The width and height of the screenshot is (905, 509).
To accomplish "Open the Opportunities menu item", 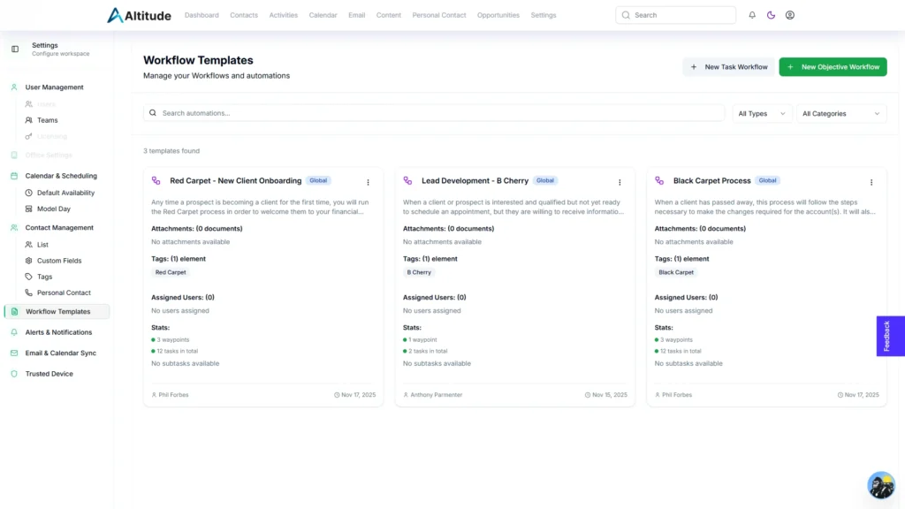I will click(x=498, y=15).
